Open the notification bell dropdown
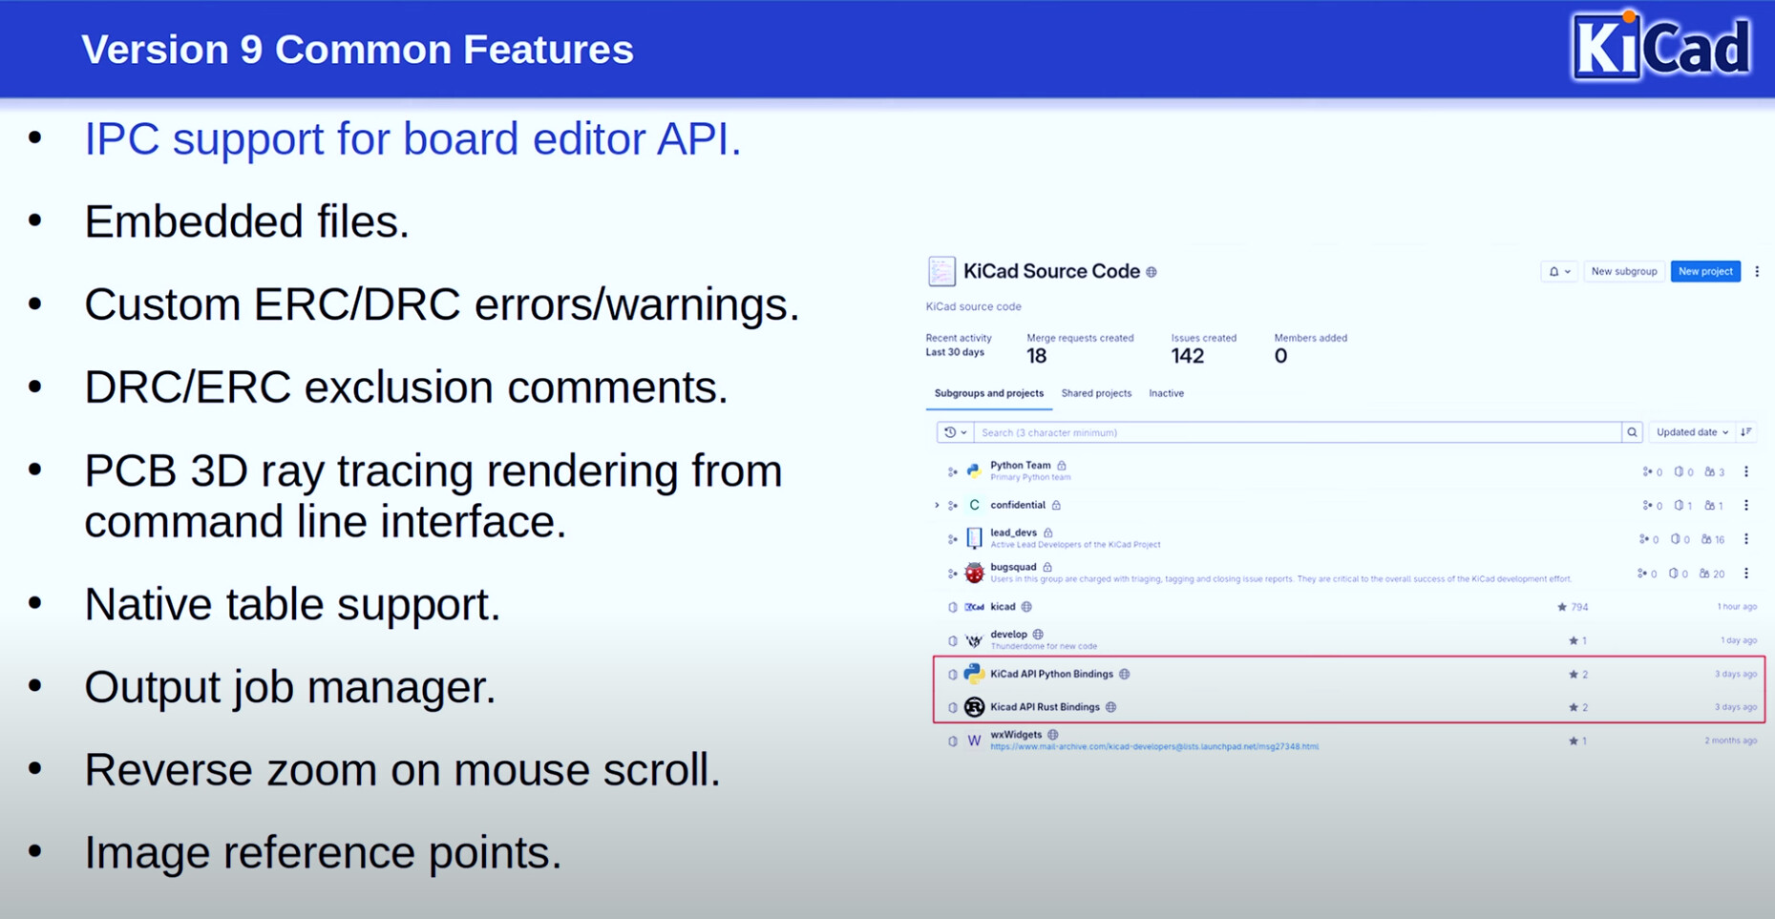The width and height of the screenshot is (1775, 919). pos(1559,272)
